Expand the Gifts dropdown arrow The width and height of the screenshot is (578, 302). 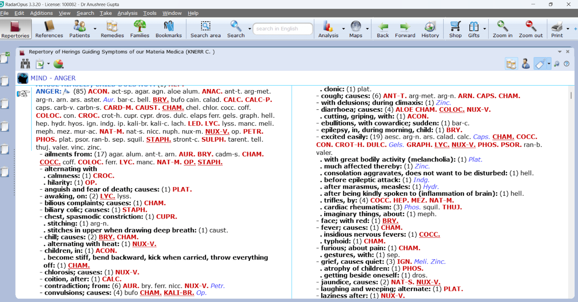(484, 29)
